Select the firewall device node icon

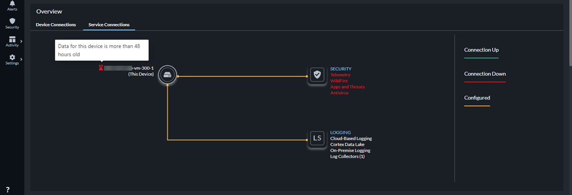pyautogui.click(x=167, y=75)
